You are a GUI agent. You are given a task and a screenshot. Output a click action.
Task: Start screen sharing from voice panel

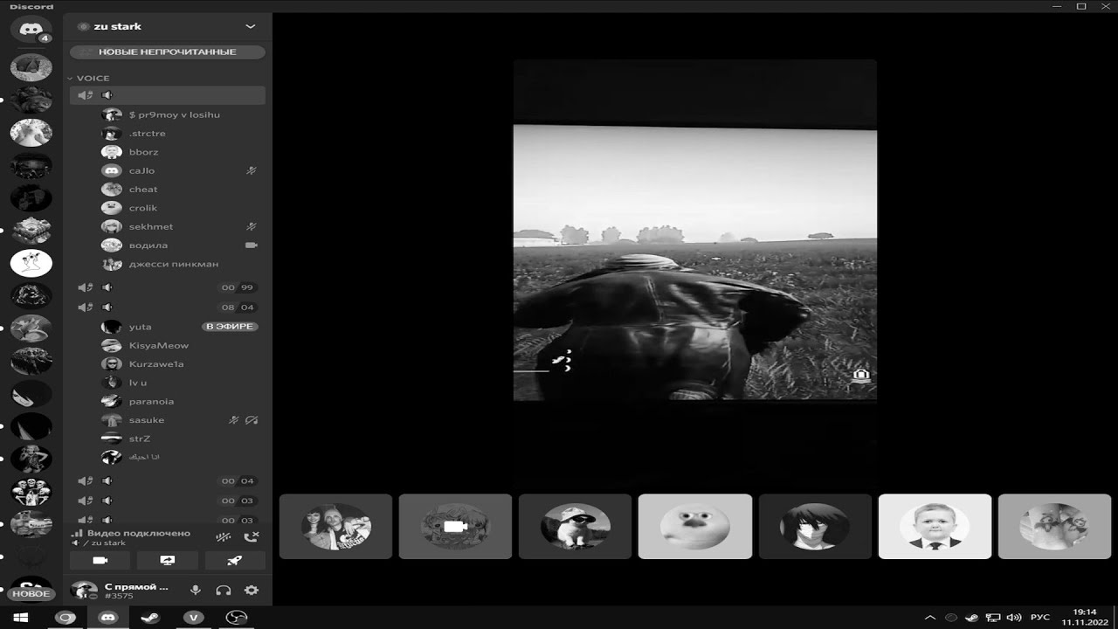(x=168, y=560)
